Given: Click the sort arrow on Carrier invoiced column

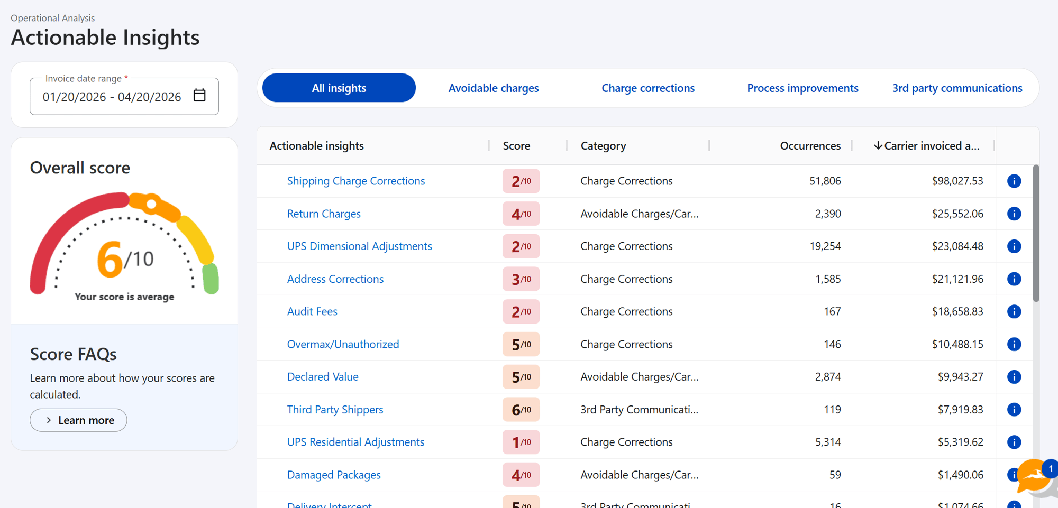Looking at the screenshot, I should pos(878,146).
